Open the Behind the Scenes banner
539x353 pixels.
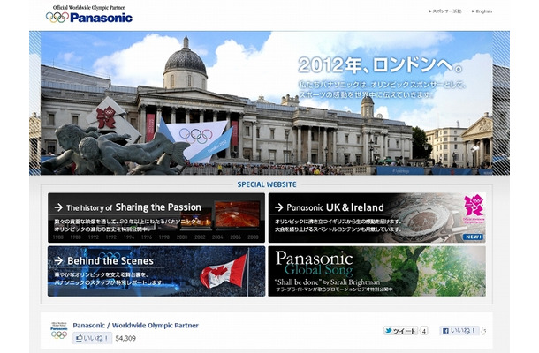156,271
